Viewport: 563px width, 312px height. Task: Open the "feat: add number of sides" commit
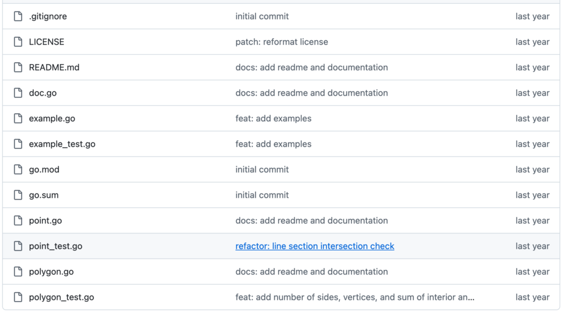coord(355,297)
